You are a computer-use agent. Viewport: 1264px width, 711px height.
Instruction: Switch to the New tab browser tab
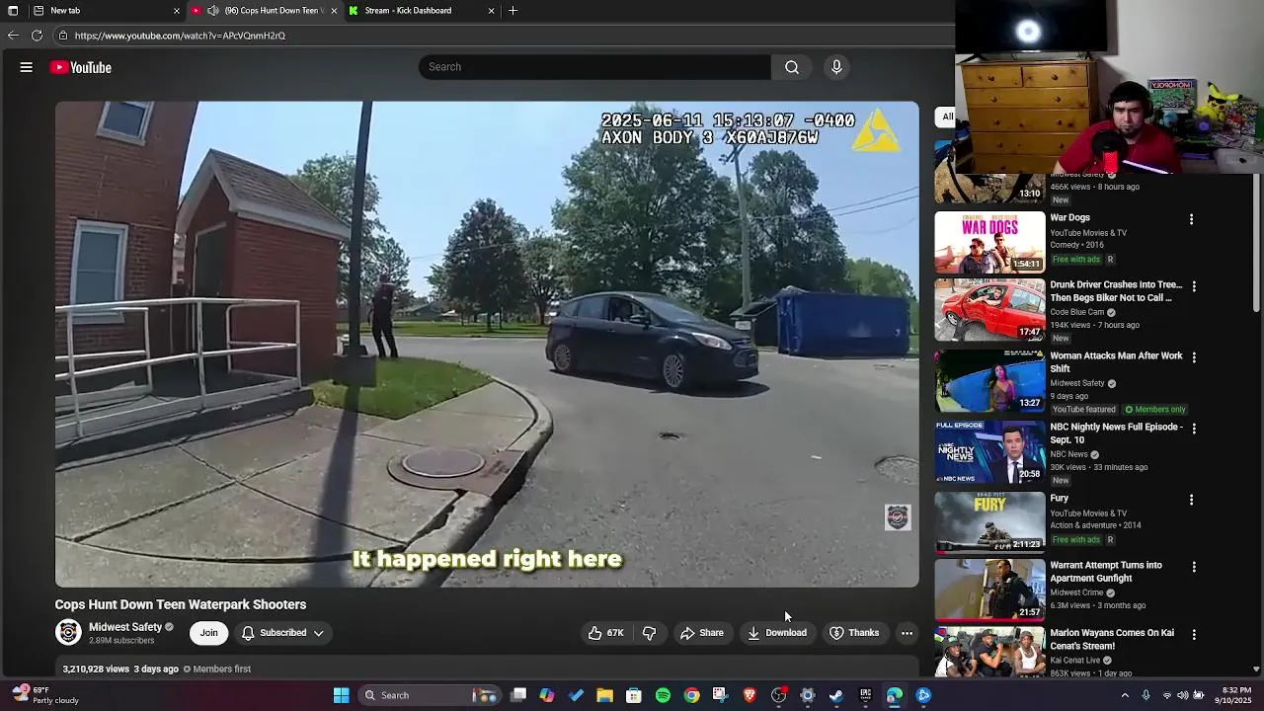[106, 11]
